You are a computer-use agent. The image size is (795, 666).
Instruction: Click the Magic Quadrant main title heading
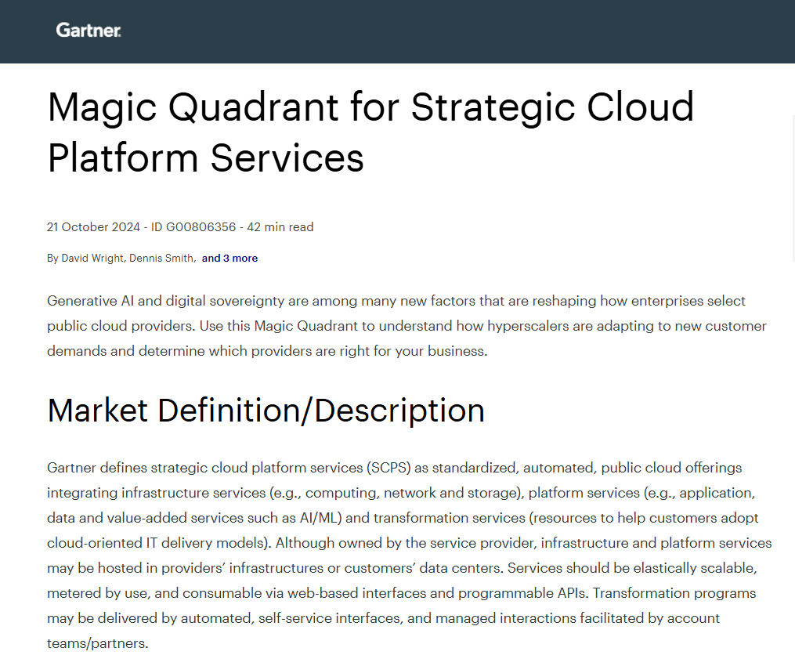click(370, 132)
